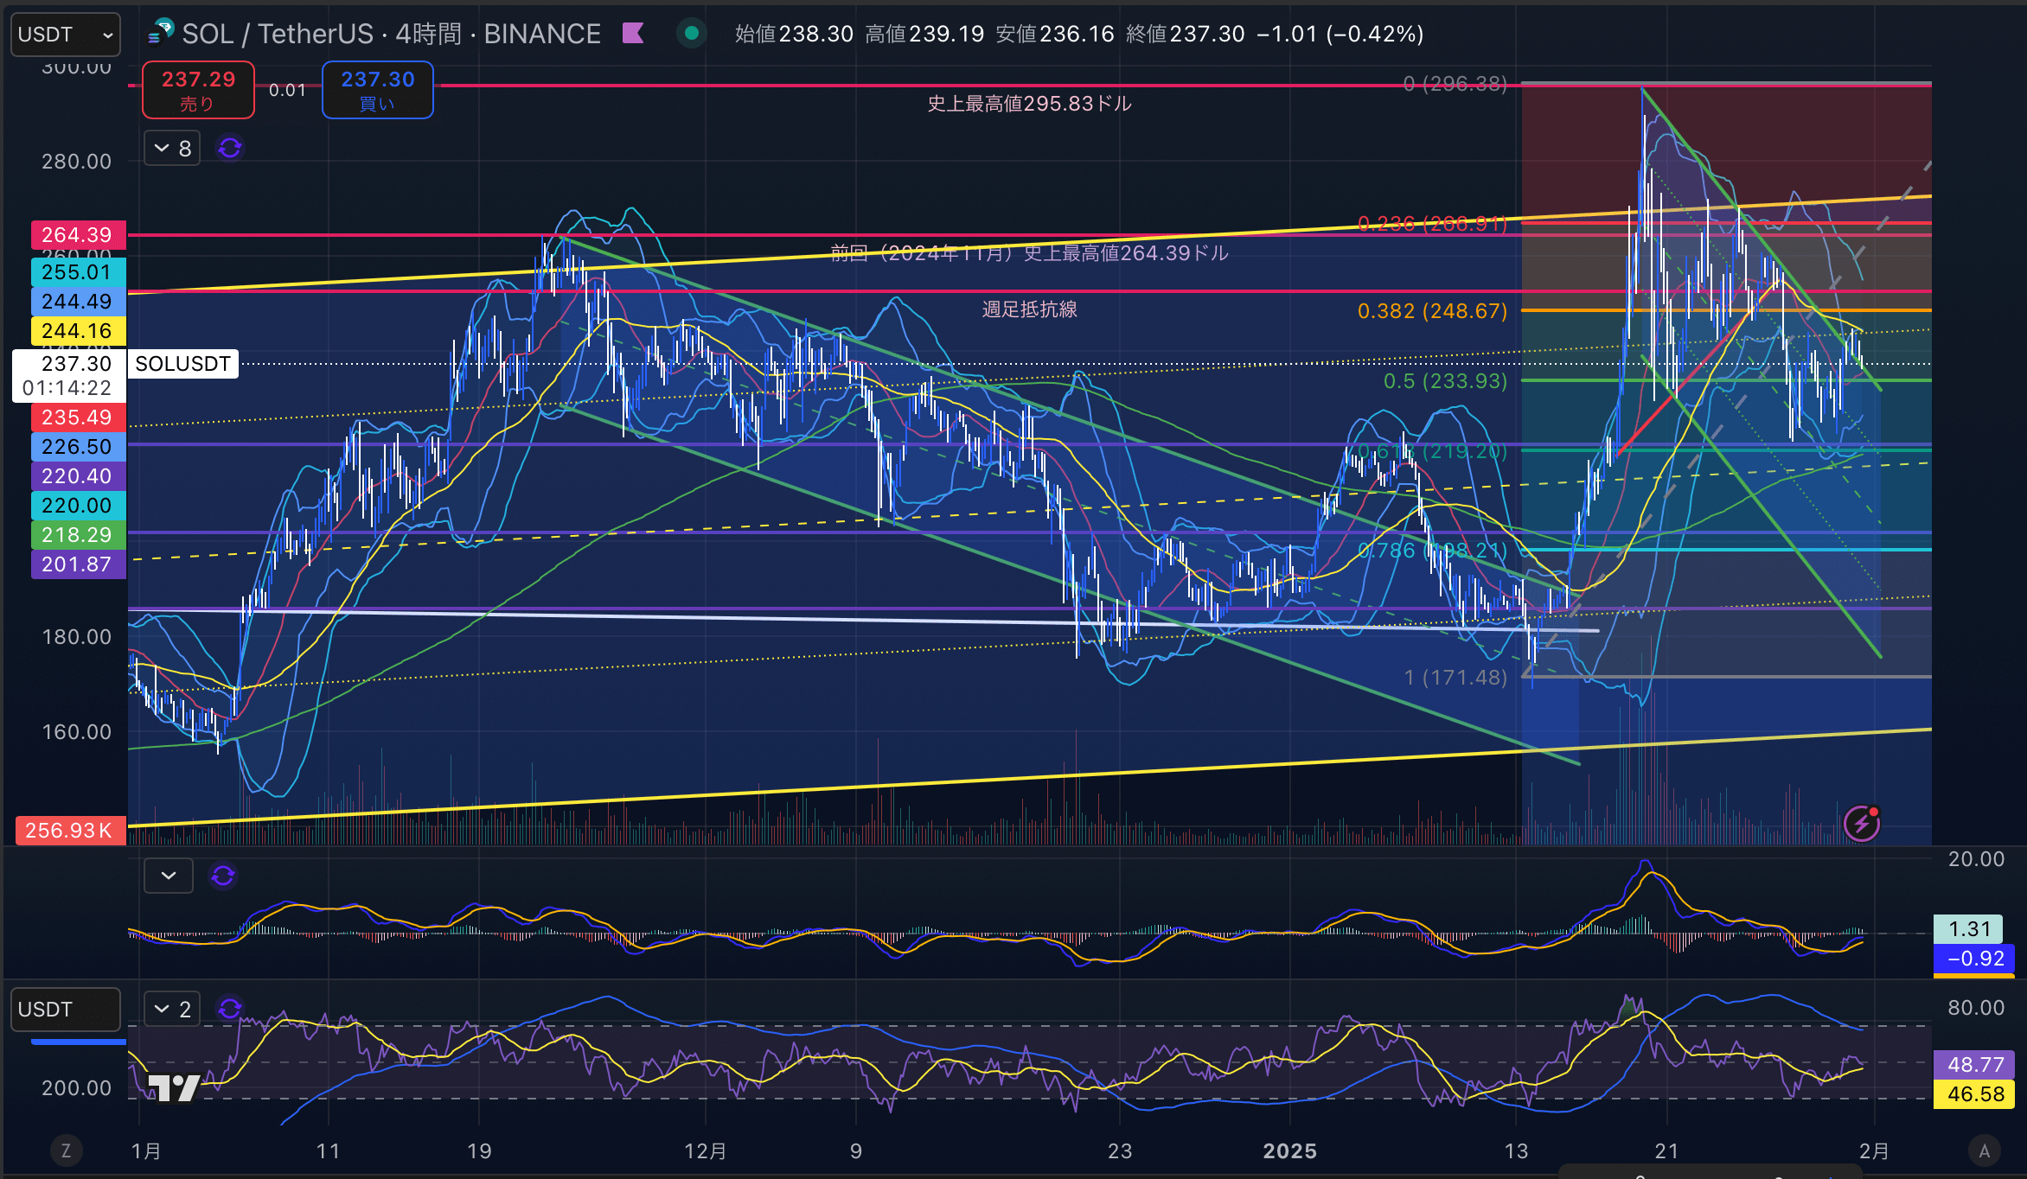Click the TradingView logo icon

173,1087
